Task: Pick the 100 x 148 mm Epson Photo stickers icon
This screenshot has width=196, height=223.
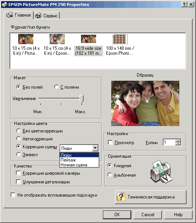Action: point(120,39)
